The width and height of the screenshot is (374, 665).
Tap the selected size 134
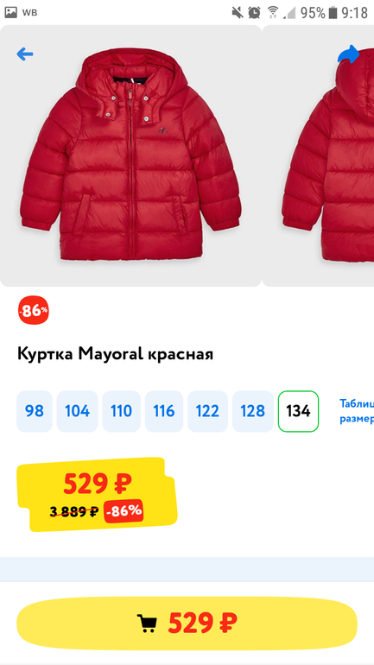pyautogui.click(x=298, y=411)
